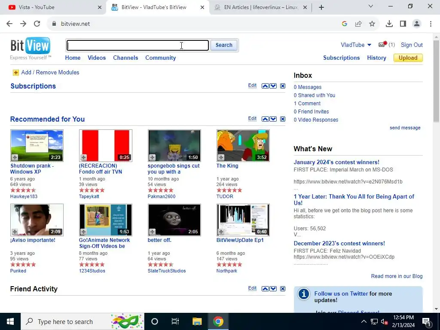Switch to the Vista - YouTube tab
Image resolution: width=440 pixels, height=330 pixels.
pos(53,7)
